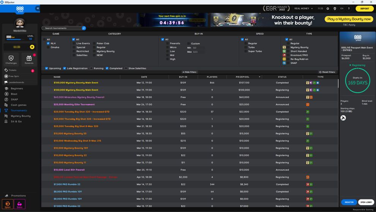
Task: Click the chip icon in tournament details panel
Action: (343, 118)
